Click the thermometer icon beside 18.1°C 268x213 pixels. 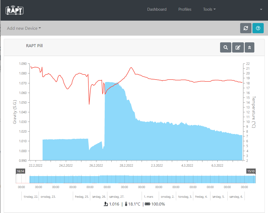pos(126,204)
